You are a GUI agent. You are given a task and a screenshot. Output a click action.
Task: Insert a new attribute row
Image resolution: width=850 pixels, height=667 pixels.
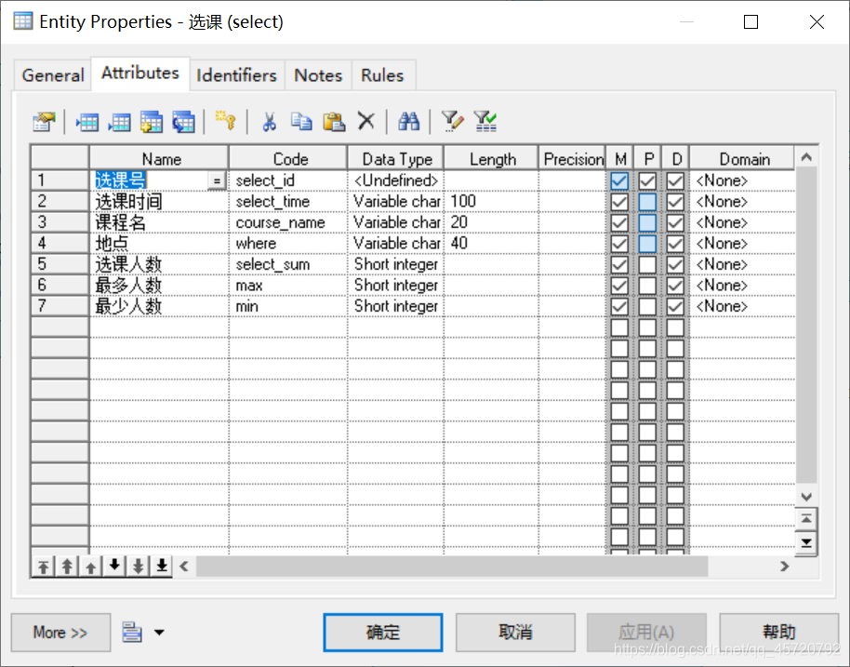coord(86,121)
